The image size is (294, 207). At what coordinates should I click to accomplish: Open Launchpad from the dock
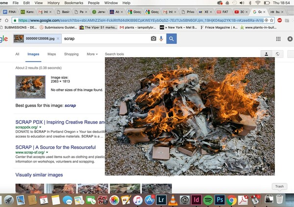pos(9,200)
